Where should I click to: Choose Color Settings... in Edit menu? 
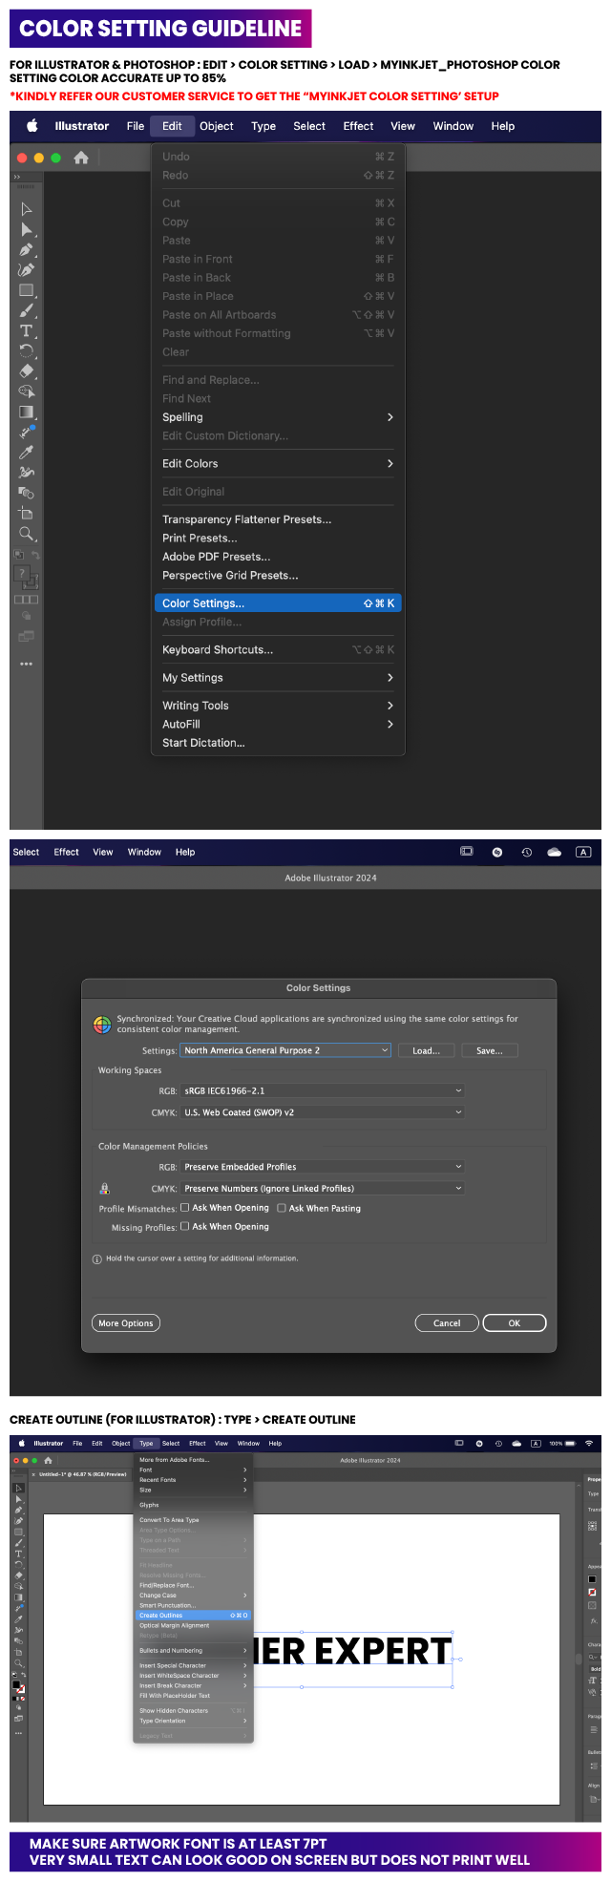point(278,603)
